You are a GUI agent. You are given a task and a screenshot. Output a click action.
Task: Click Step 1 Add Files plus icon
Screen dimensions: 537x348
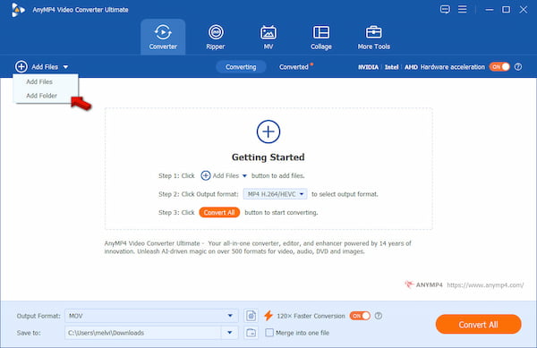(206, 175)
